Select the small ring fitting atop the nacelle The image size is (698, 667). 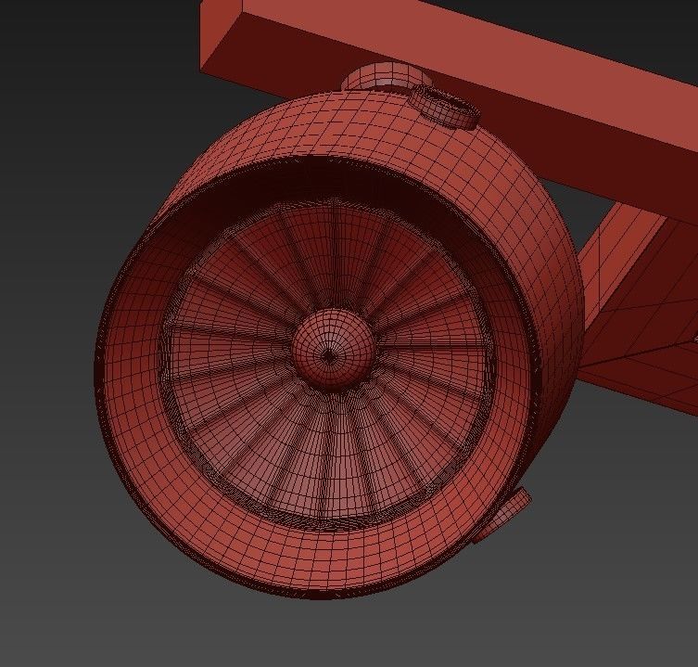[x=444, y=107]
